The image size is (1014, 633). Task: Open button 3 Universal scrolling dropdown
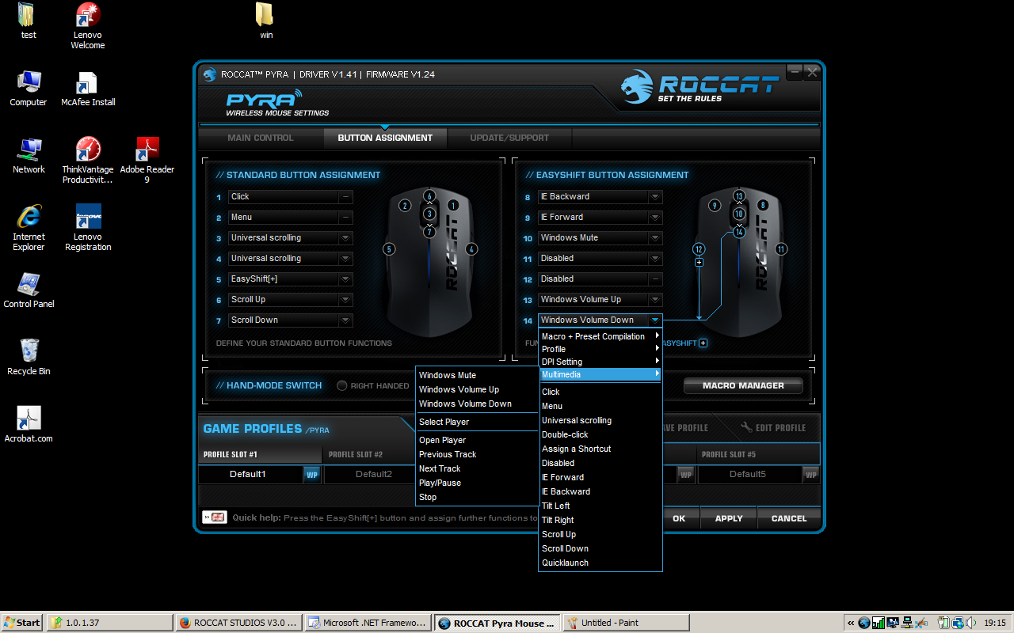[345, 237]
